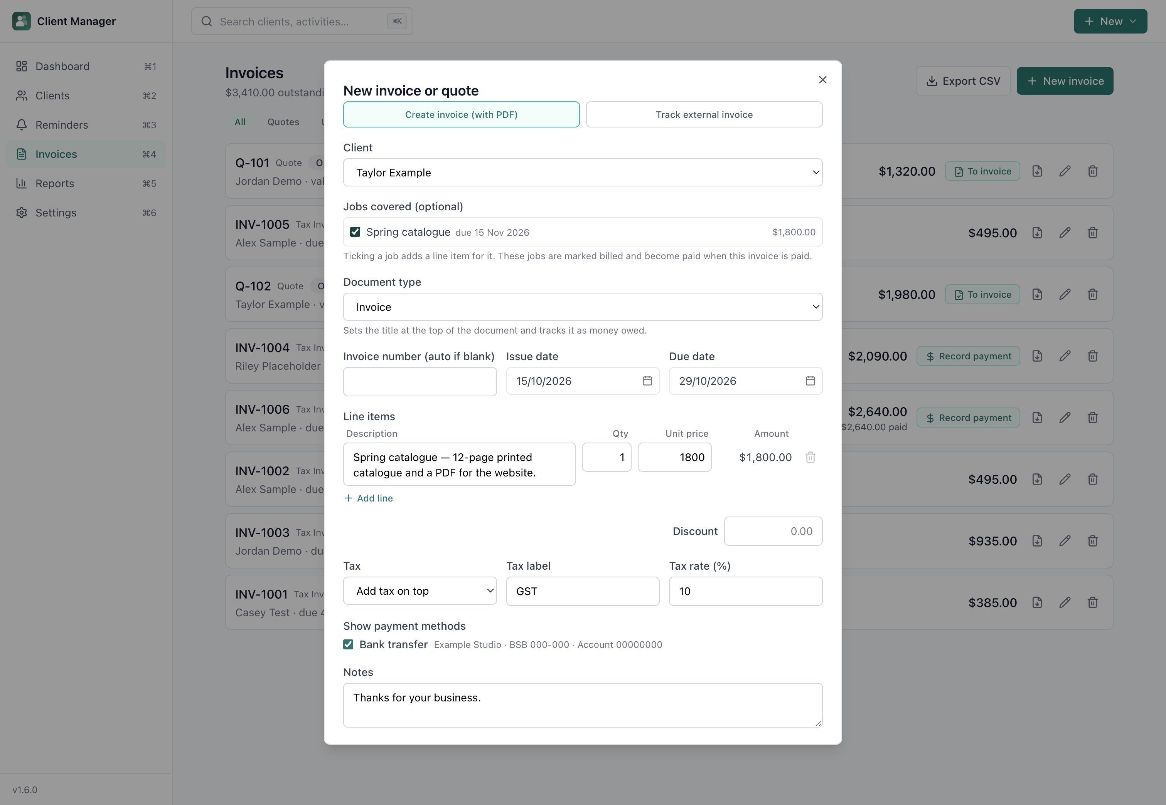Open Reminders in the sidebar
Viewport: 1166px width, 805px height.
[86, 125]
